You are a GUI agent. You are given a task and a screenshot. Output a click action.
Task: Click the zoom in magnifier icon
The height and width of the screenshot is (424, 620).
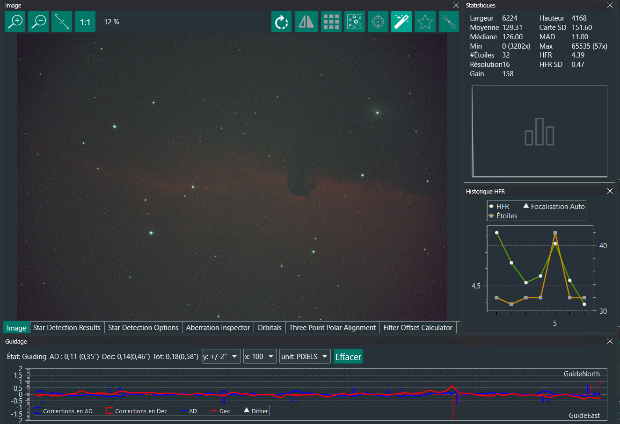tap(15, 22)
